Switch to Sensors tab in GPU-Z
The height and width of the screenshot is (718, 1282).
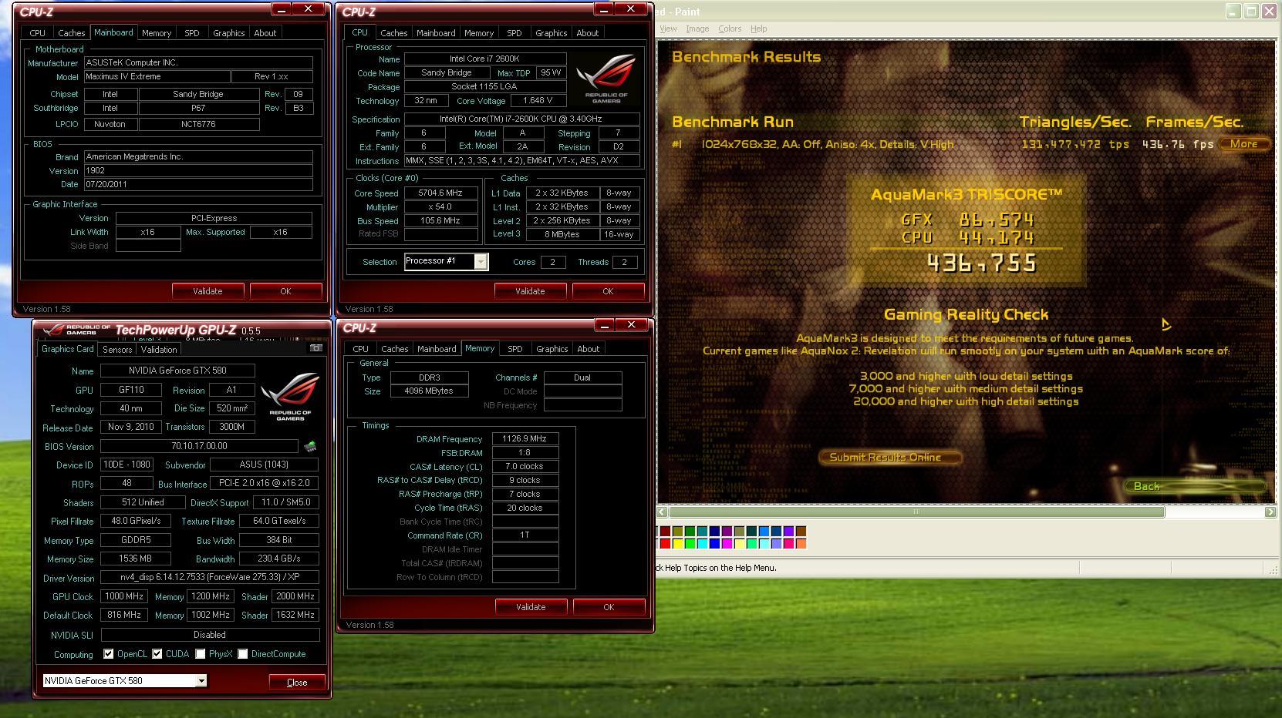coord(117,349)
